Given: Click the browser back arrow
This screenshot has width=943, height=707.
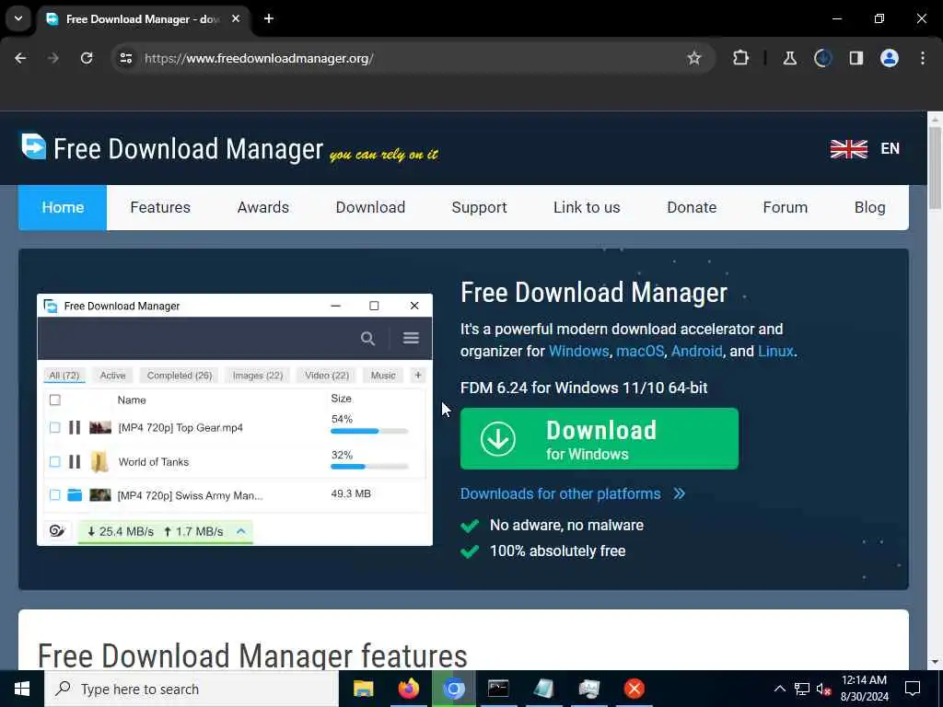Looking at the screenshot, I should click(20, 58).
